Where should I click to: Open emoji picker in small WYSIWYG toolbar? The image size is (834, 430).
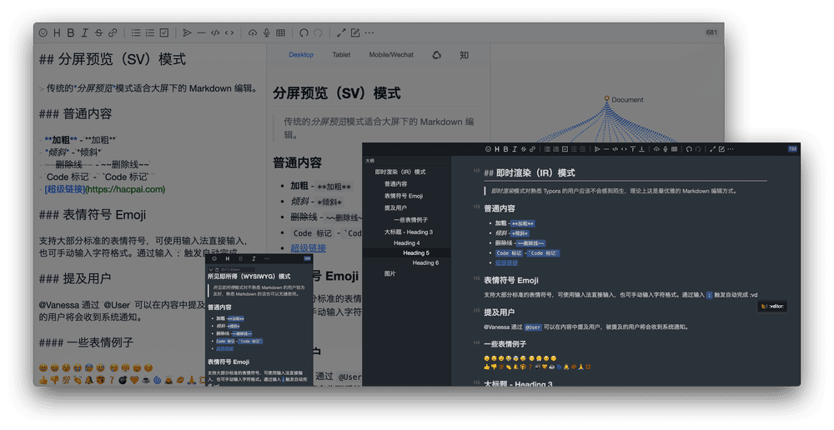pyautogui.click(x=214, y=259)
